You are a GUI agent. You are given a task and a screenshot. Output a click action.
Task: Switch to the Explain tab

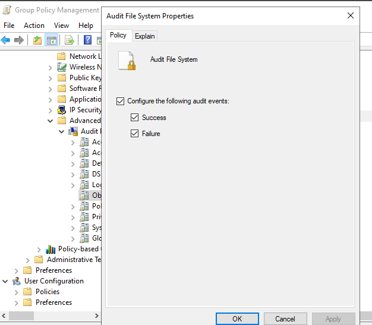click(145, 36)
